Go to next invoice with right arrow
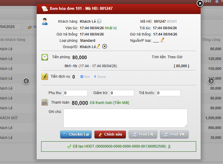The image size is (223, 164). [211, 81]
